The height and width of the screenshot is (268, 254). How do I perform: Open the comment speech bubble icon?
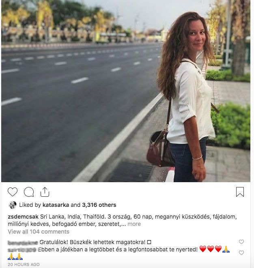point(29,192)
